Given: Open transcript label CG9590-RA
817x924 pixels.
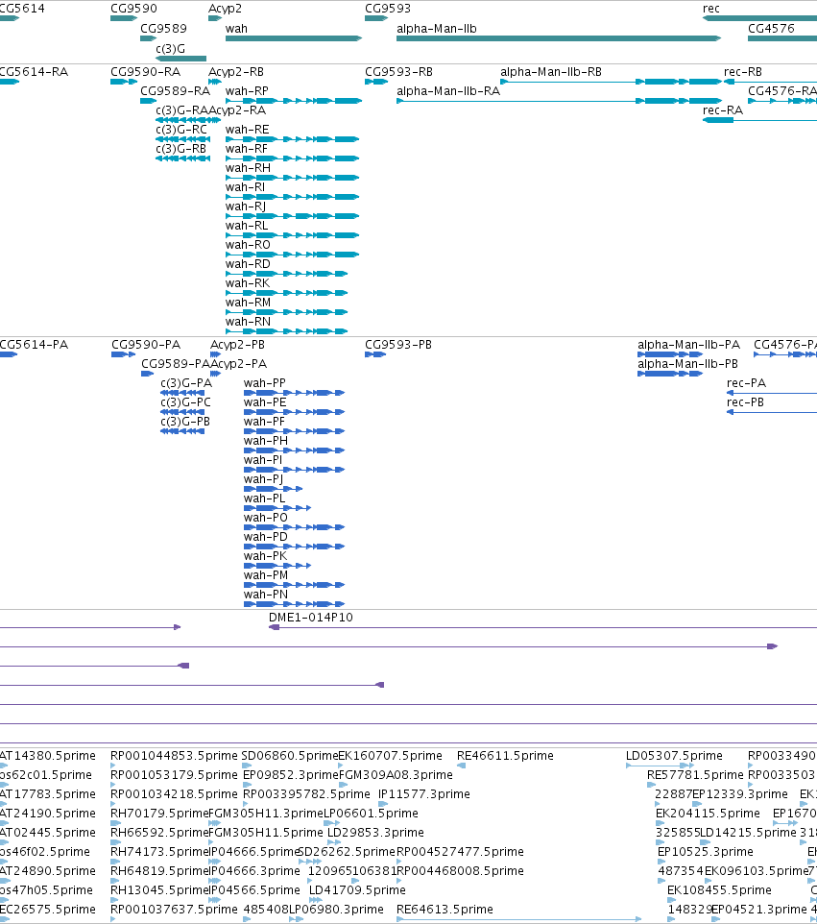Looking at the screenshot, I should pyautogui.click(x=146, y=72).
